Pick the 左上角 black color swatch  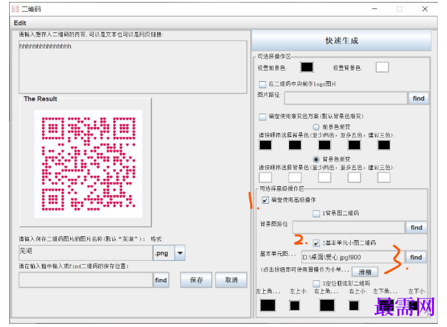pyautogui.click(x=268, y=306)
